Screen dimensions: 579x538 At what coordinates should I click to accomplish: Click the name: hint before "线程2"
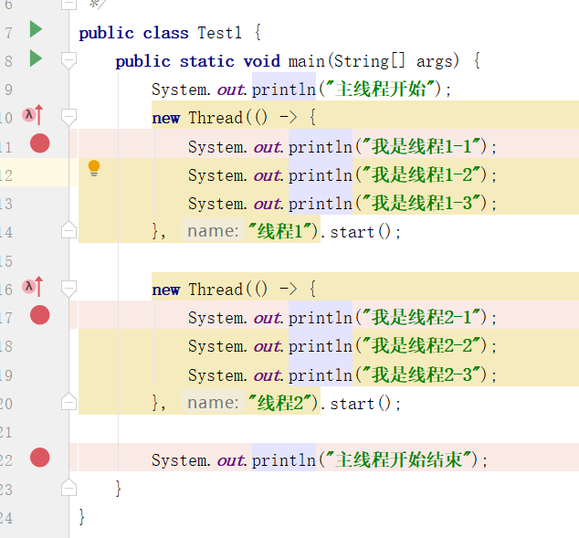pos(213,403)
